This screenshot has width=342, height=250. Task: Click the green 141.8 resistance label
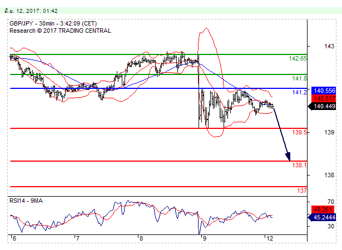coord(299,78)
